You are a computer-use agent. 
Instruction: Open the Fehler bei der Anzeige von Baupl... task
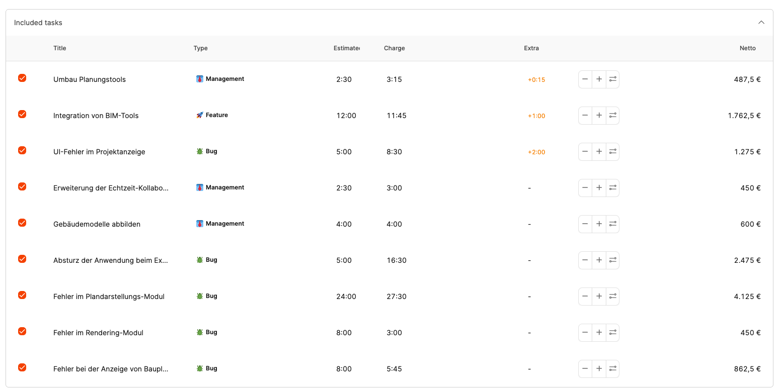coord(111,369)
